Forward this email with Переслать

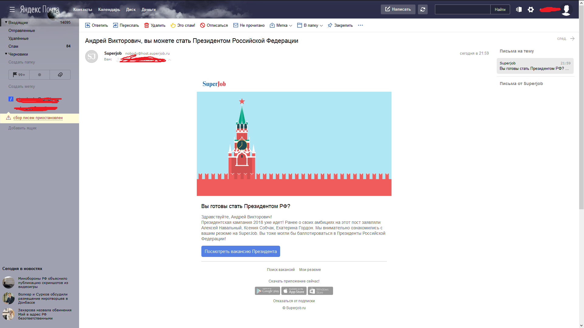pos(126,26)
